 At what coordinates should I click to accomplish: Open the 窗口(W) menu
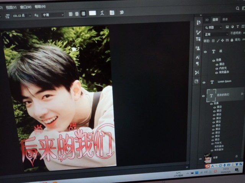[x=26, y=7]
